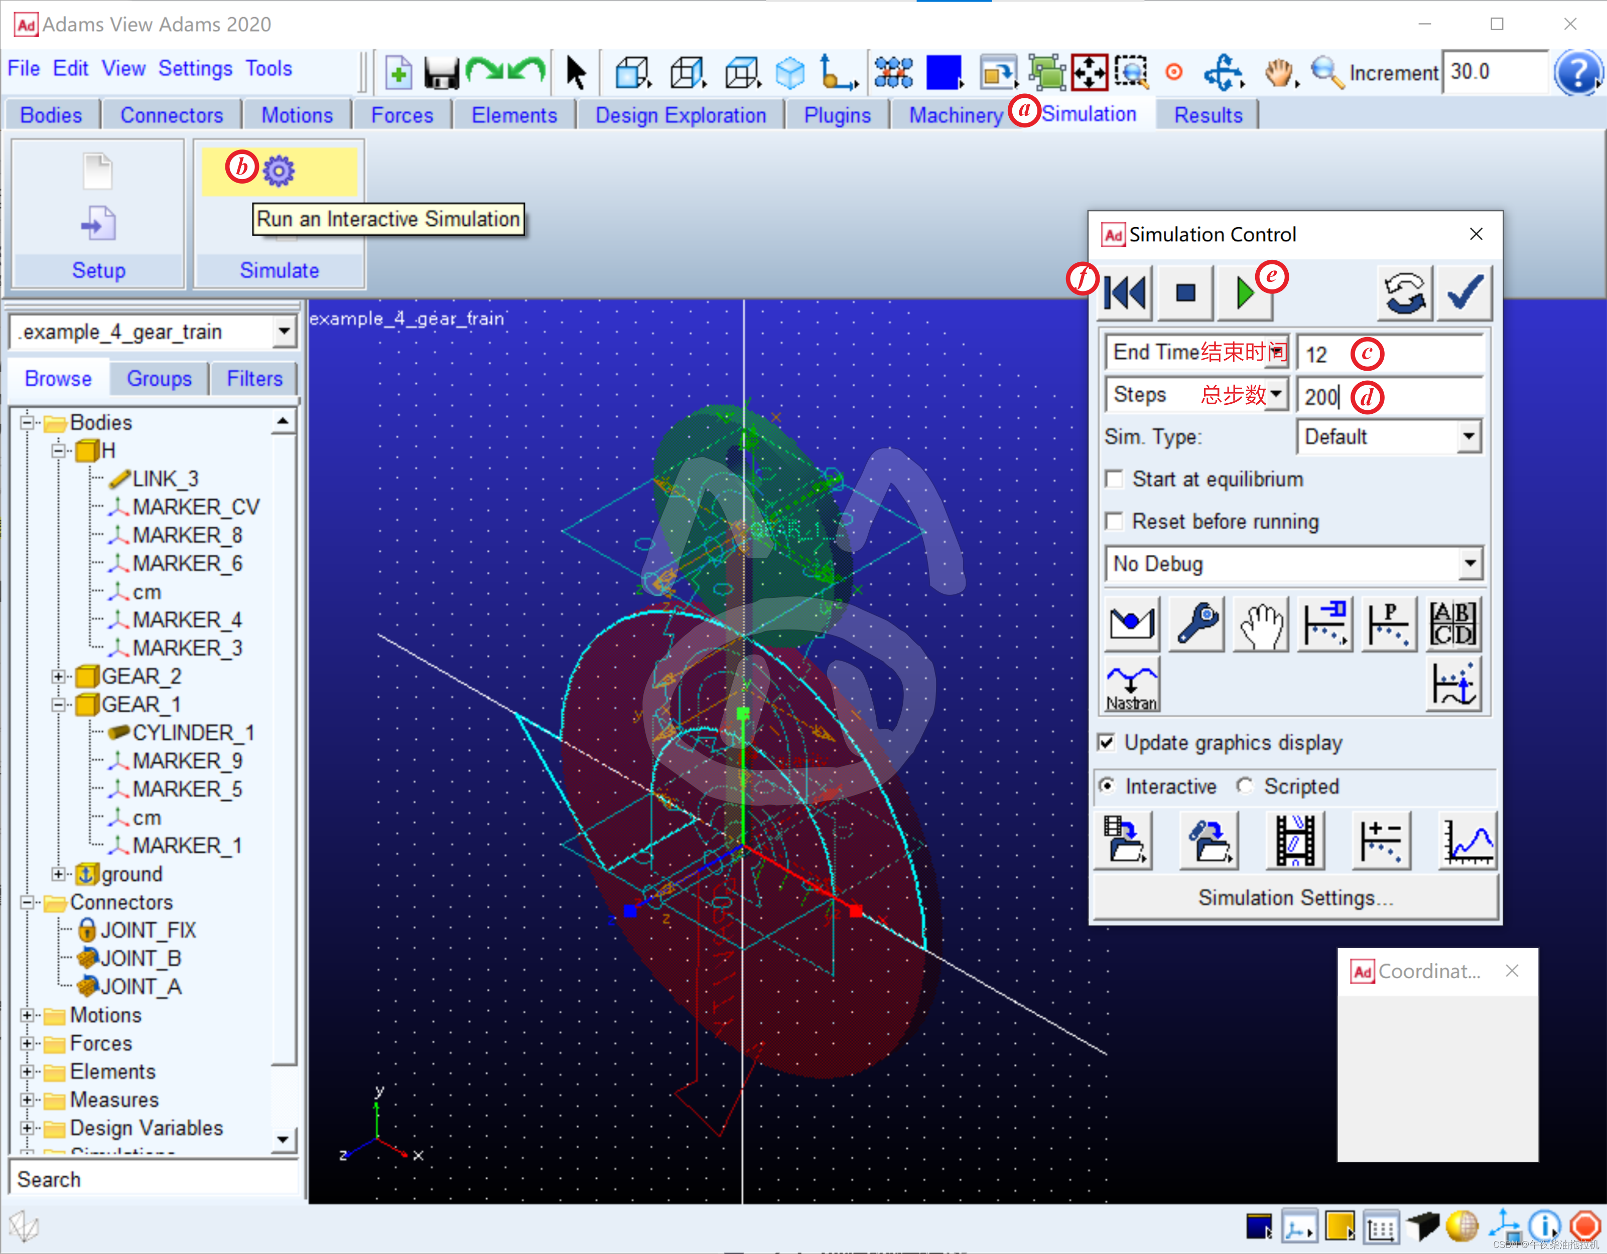Click the Steps value field showing 200
Viewport: 1607px width, 1254px height.
pyautogui.click(x=1390, y=396)
